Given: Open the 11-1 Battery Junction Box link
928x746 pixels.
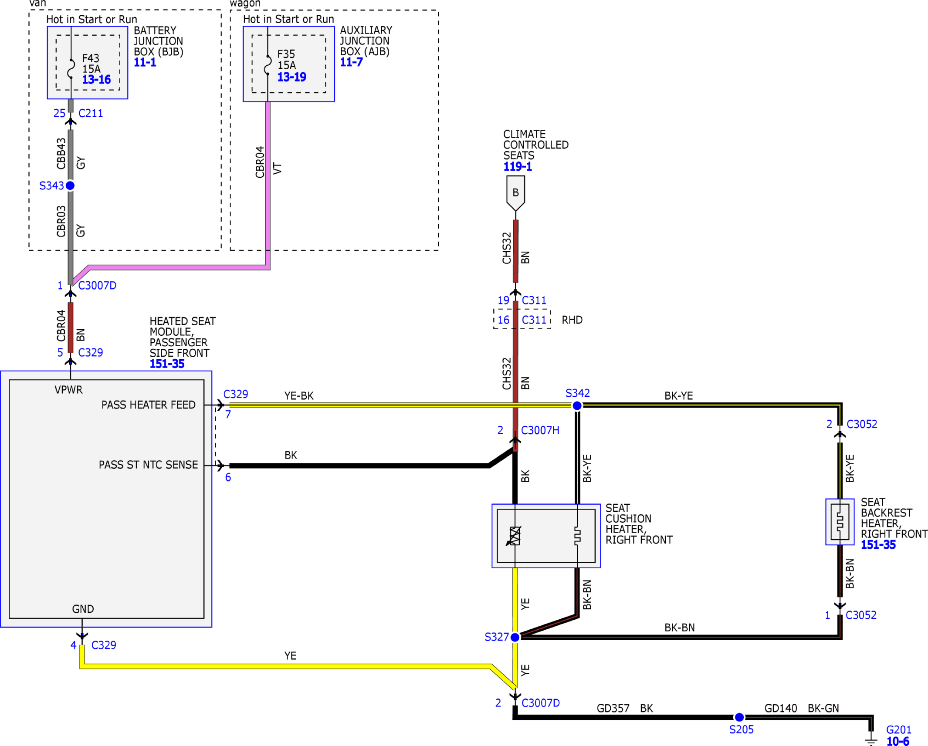Looking at the screenshot, I should click(x=145, y=62).
